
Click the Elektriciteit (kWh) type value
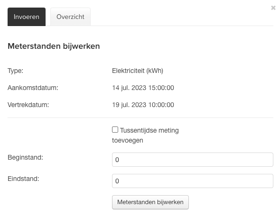tap(138, 71)
